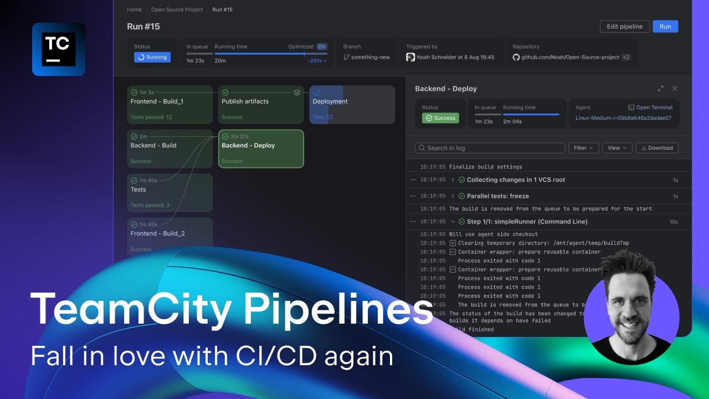Screen dimensions: 709x399
Task: Collapse the first Container wrapper log entry
Action: click(453, 252)
